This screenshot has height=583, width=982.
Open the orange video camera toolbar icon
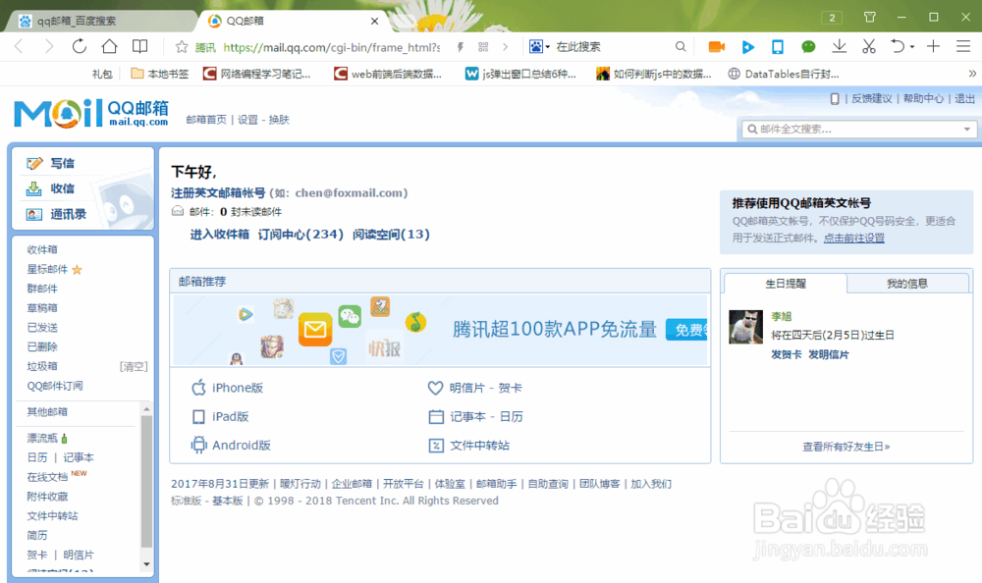click(716, 47)
